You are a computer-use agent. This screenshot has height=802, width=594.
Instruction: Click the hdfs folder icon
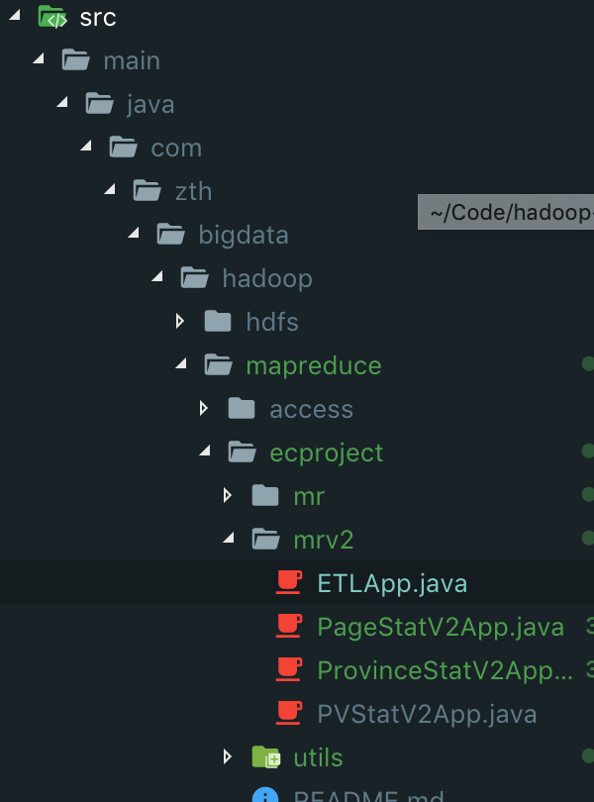[x=217, y=322]
